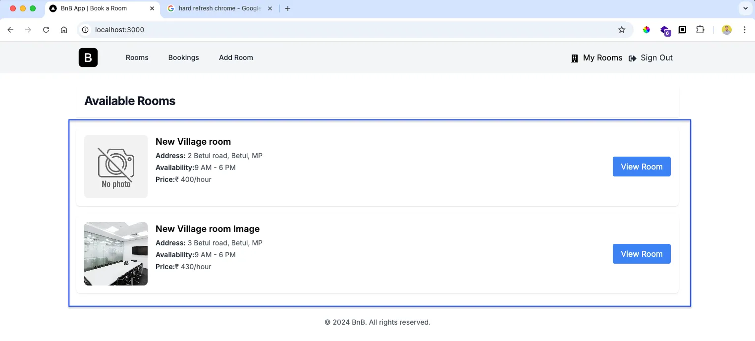
Task: Click address text 2 Betul road, Betul, MP
Action: (x=225, y=156)
